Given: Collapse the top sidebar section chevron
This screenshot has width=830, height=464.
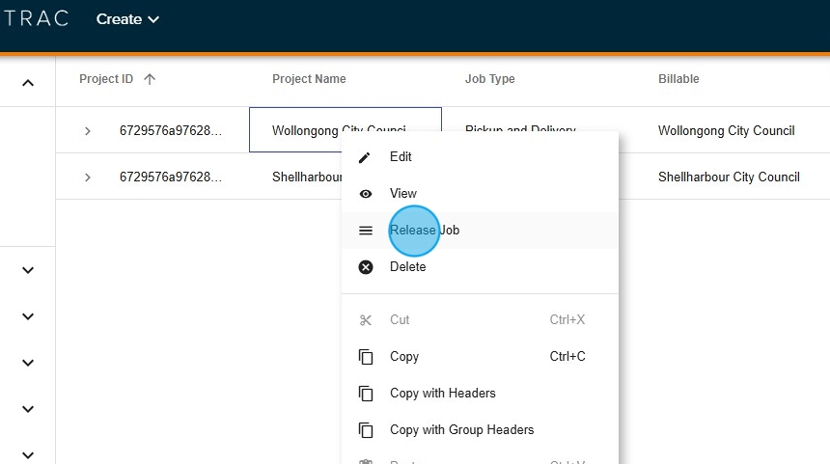Looking at the screenshot, I should pyautogui.click(x=28, y=84).
